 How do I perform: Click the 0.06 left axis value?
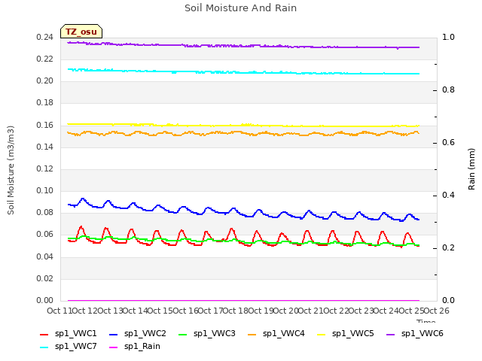pyautogui.click(x=44, y=235)
